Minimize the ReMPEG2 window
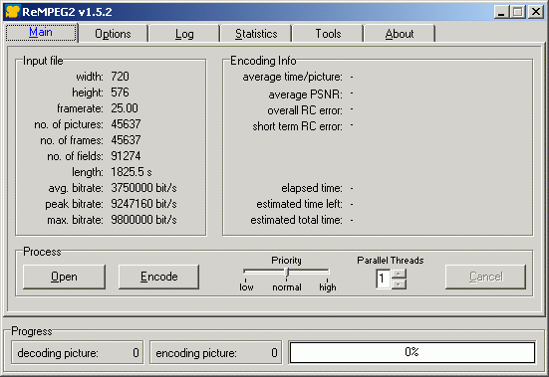This screenshot has width=549, height=377. [501, 12]
